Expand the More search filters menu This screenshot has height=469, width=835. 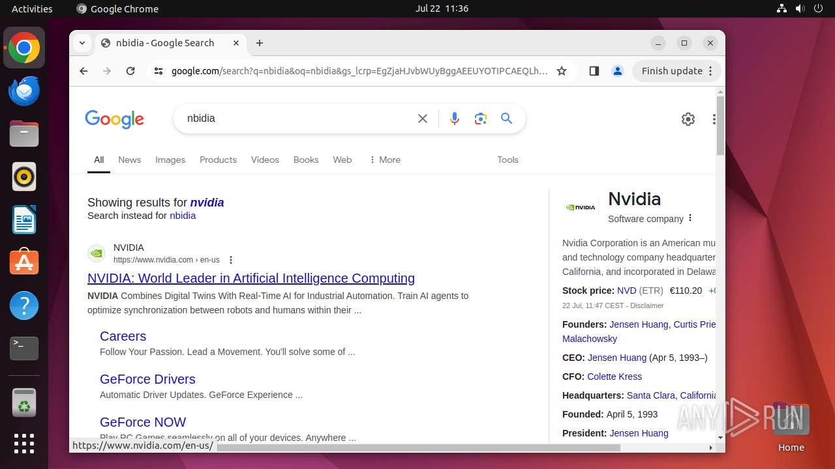coord(385,160)
